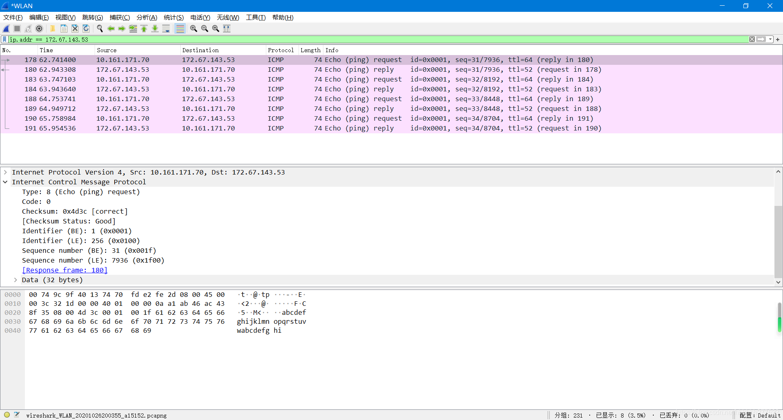The width and height of the screenshot is (783, 420).
Task: Apply the display filter arrow
Action: coord(761,40)
